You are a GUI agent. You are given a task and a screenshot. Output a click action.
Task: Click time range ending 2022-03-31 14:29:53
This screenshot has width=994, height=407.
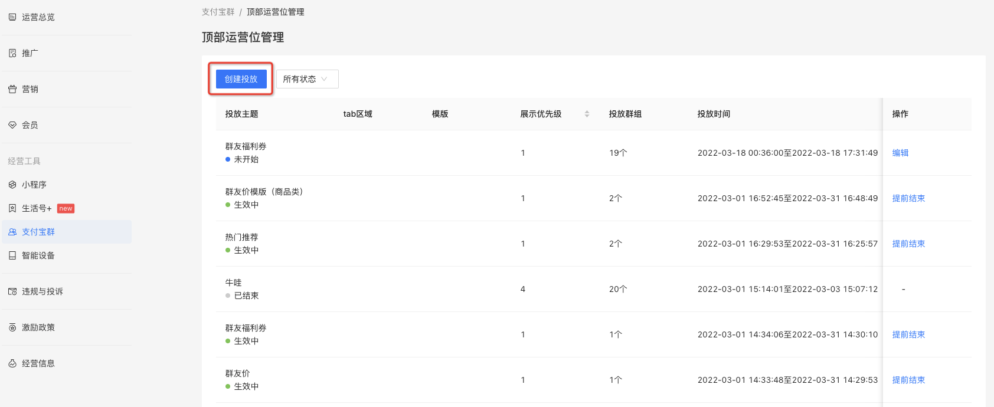(x=787, y=380)
